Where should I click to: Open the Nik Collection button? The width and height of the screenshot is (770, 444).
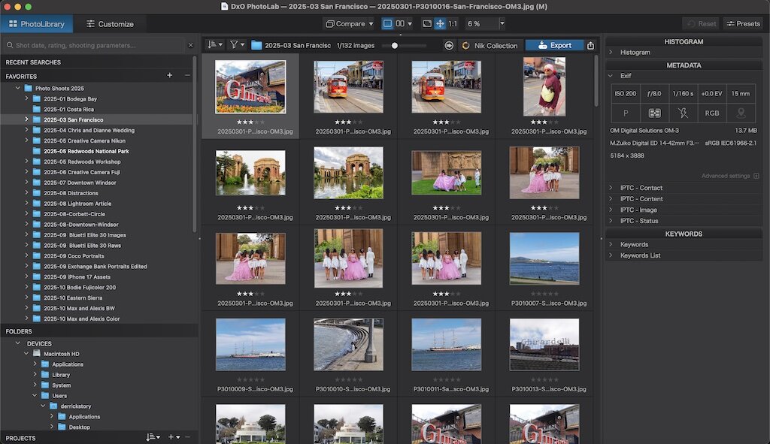[490, 45]
